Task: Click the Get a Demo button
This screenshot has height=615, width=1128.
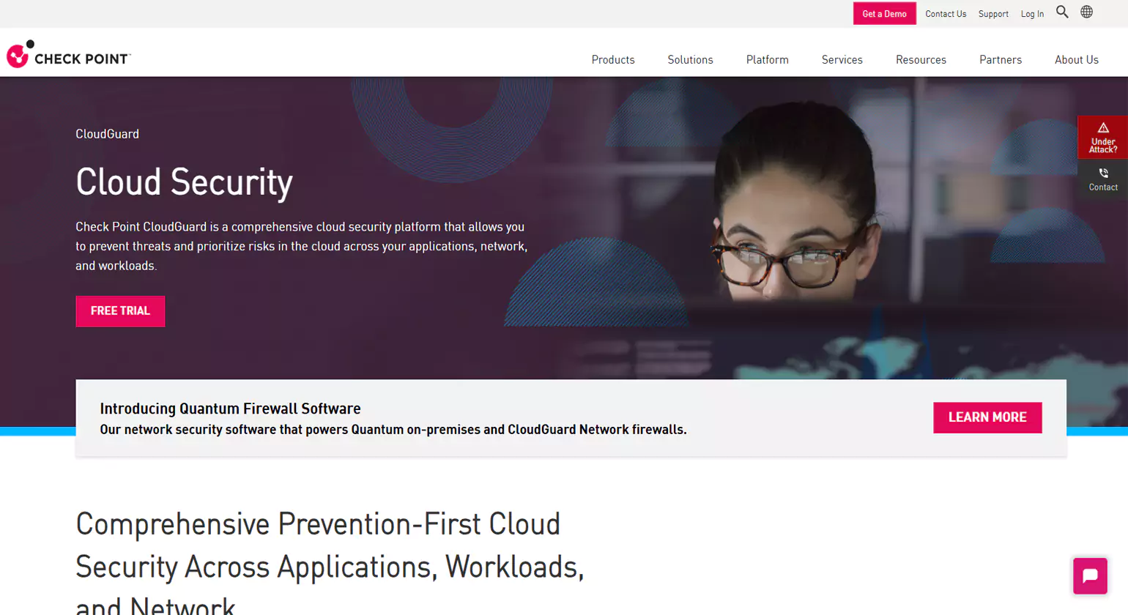Action: click(x=884, y=13)
